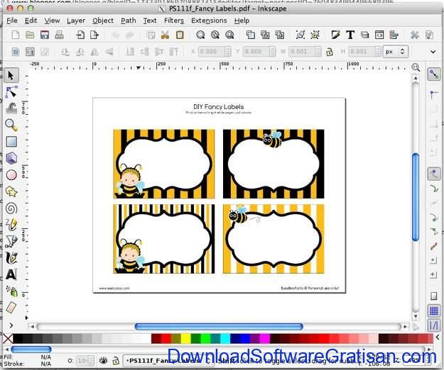Select the Pencil freehand tool
Viewport: 444px width, 370px height.
11,225
